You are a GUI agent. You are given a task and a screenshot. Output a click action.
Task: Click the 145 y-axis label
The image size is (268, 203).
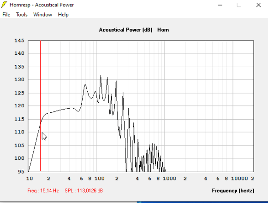[19, 41]
